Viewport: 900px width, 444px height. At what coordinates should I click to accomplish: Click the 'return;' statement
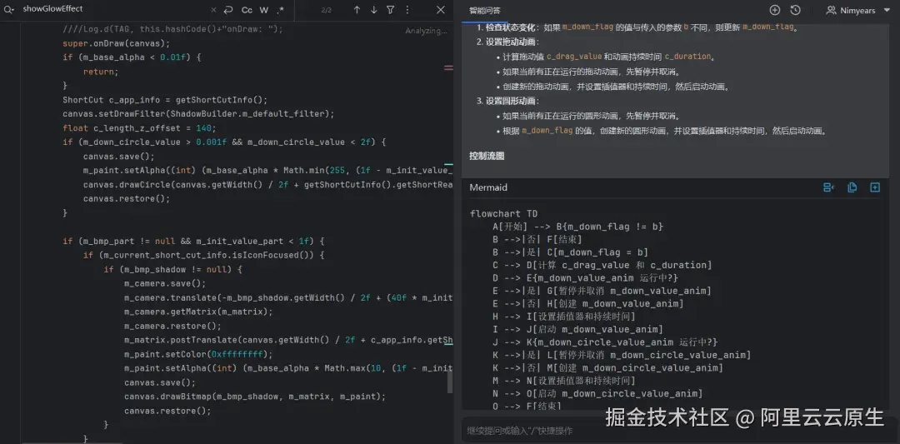point(101,72)
